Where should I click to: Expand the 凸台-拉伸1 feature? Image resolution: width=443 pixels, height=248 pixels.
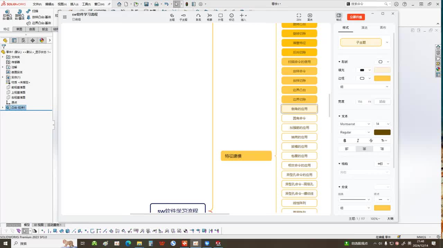click(3, 107)
